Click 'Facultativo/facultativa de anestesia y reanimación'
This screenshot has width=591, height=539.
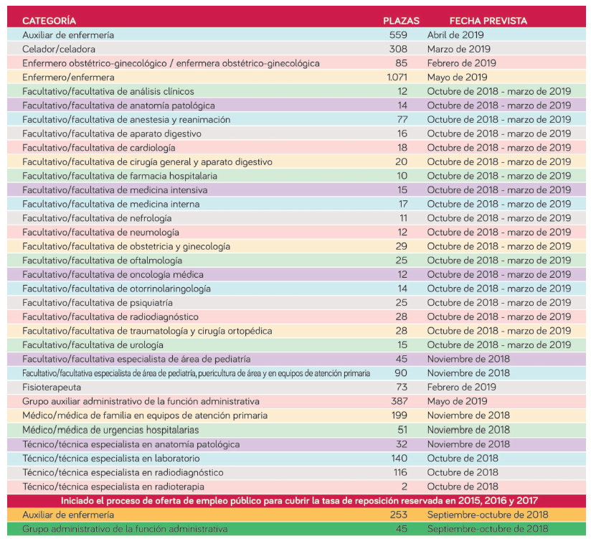(126, 120)
